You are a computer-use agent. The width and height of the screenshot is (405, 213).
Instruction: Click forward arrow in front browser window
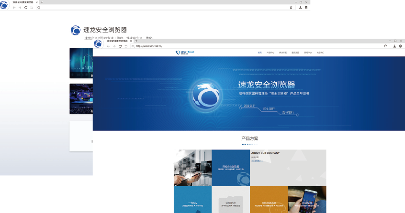click(114, 46)
